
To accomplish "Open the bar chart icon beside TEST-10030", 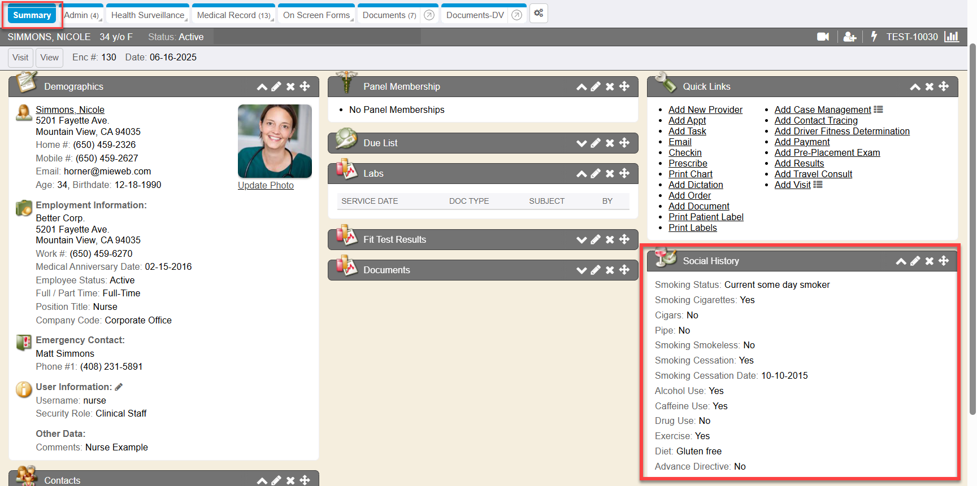I will tap(952, 37).
